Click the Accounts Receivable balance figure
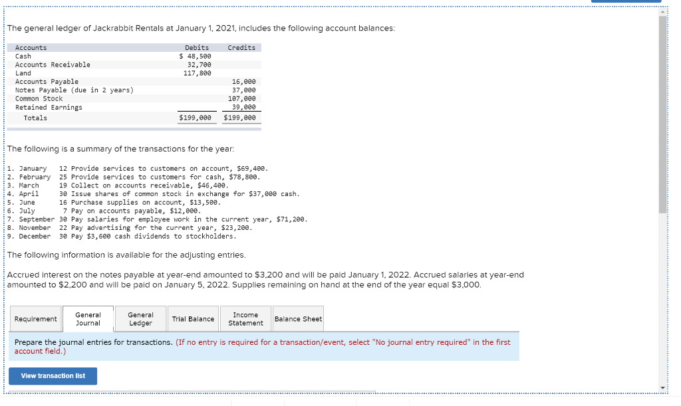This screenshot has width=681, height=406. 202,64
